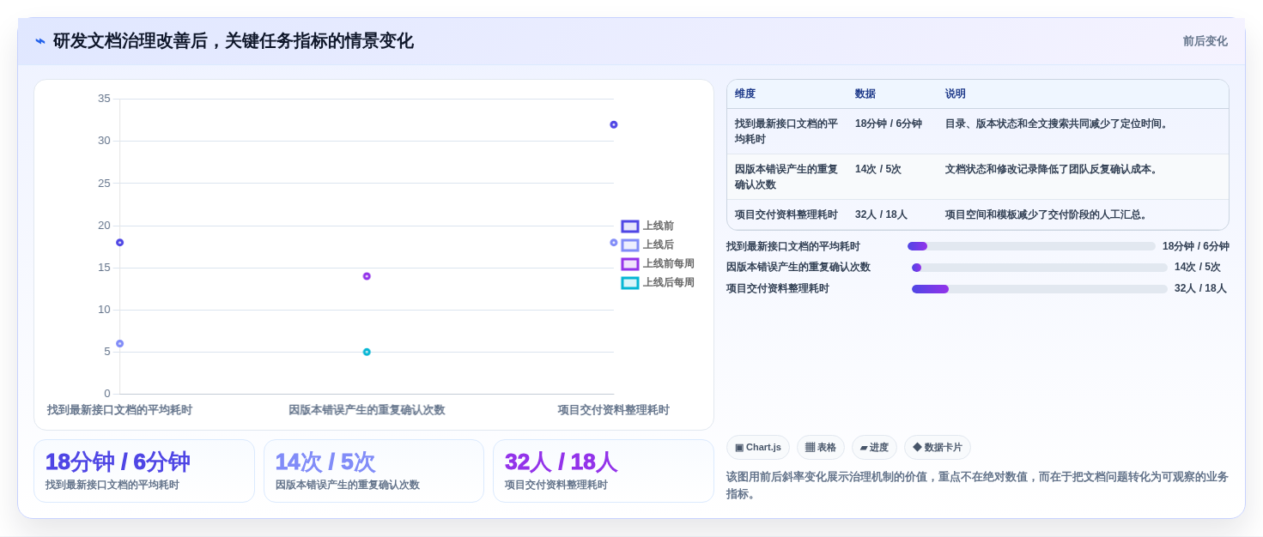
Task: Click the description starting 目录、版本状态和全文搜索
Action: click(1059, 124)
